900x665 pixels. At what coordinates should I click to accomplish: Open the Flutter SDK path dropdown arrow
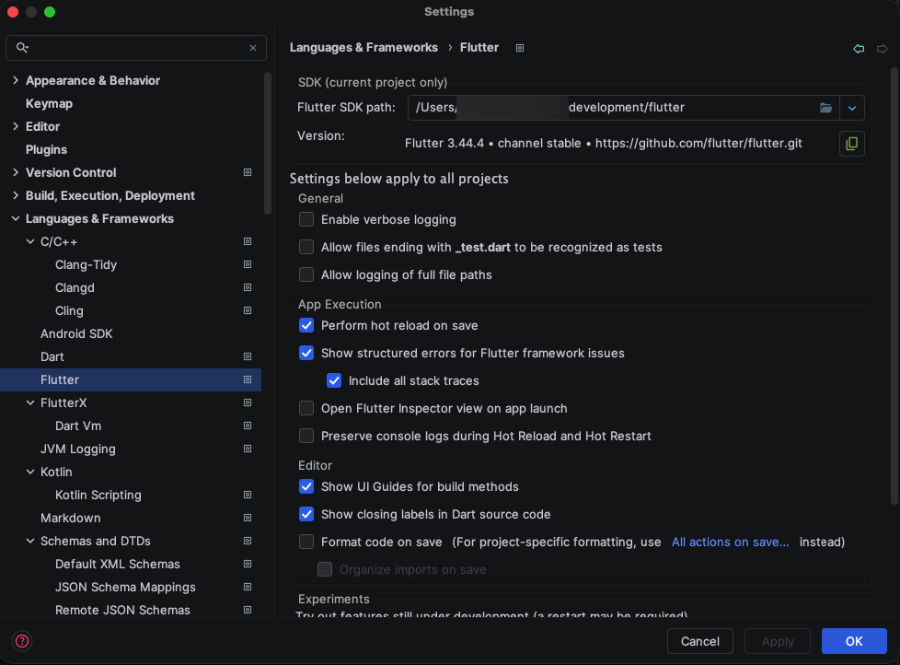[x=852, y=108]
